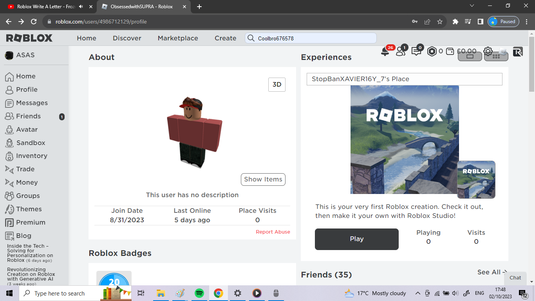Open the wallet balance icon

450,51
